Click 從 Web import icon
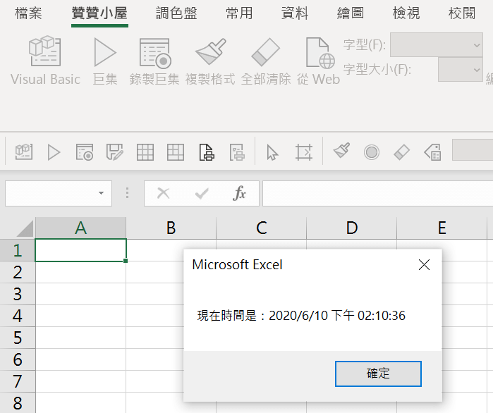The height and width of the screenshot is (413, 493). click(319, 61)
